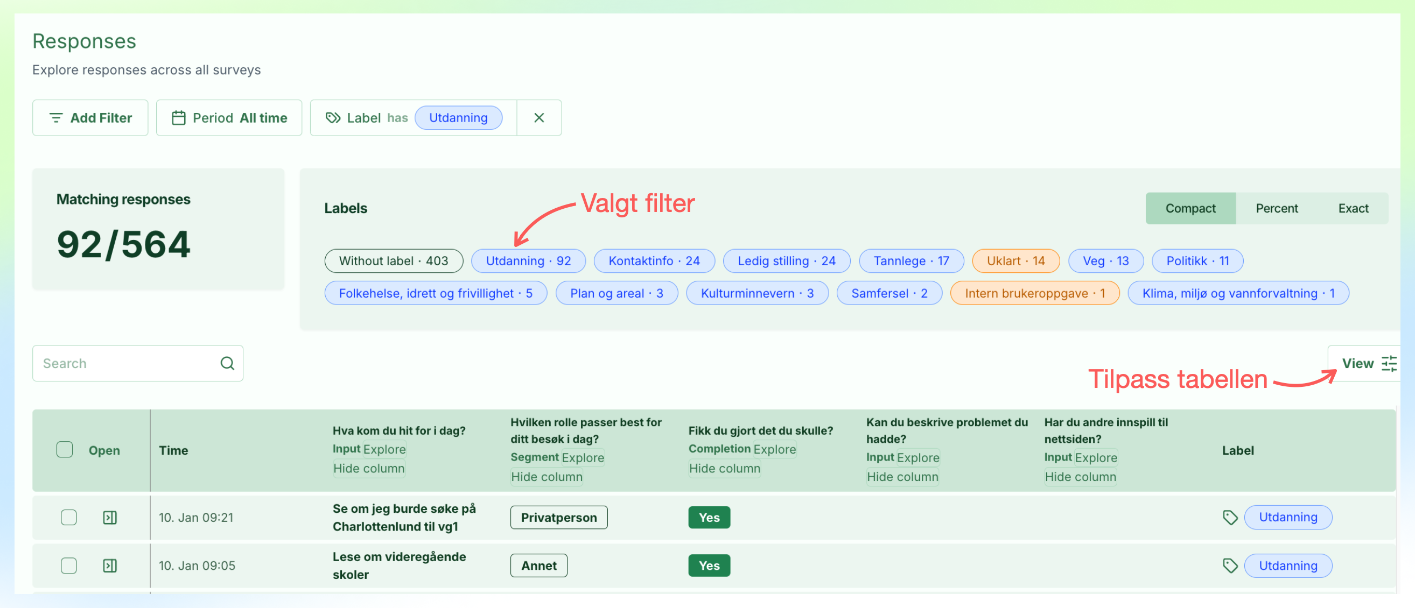This screenshot has width=1415, height=608.
Task: Click the View sliders icon
Action: [x=1389, y=363]
